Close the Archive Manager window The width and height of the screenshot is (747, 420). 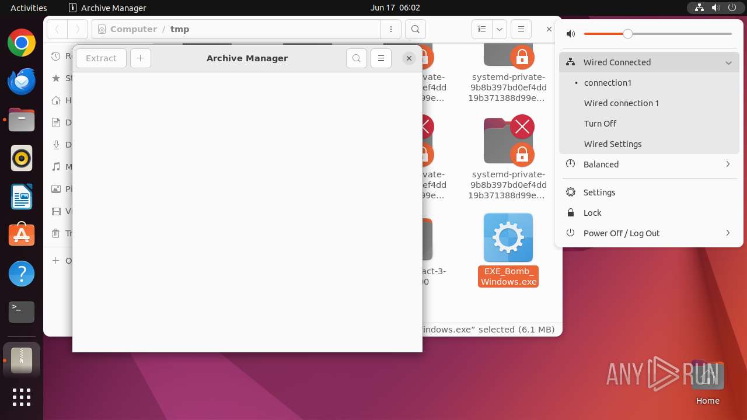point(409,58)
